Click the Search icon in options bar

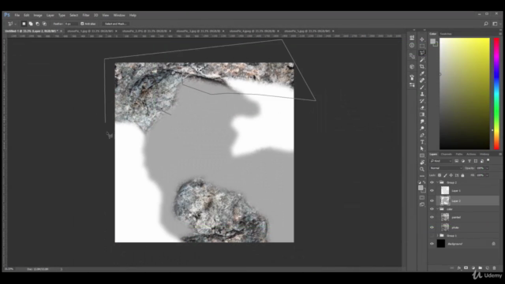486,24
